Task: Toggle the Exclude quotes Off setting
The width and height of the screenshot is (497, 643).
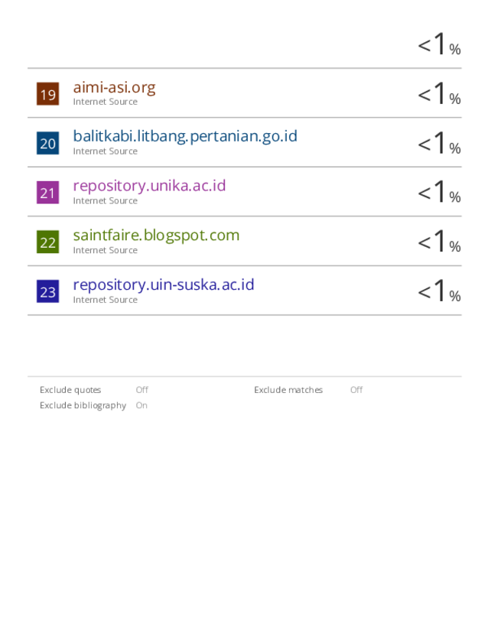Action: pos(142,390)
